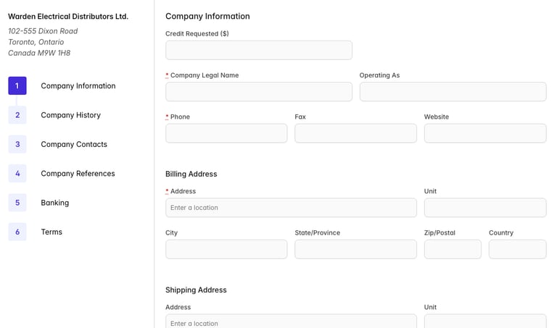Open step 3 number badge
The height and width of the screenshot is (328, 557).
coord(17,144)
